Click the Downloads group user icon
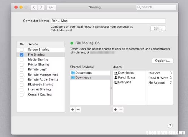188x137 pixels. click(x=116, y=73)
